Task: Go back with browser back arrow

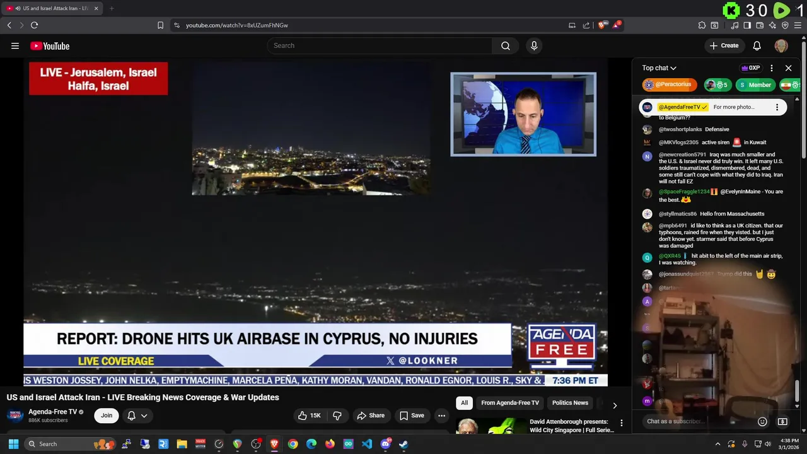Action: click(x=9, y=25)
